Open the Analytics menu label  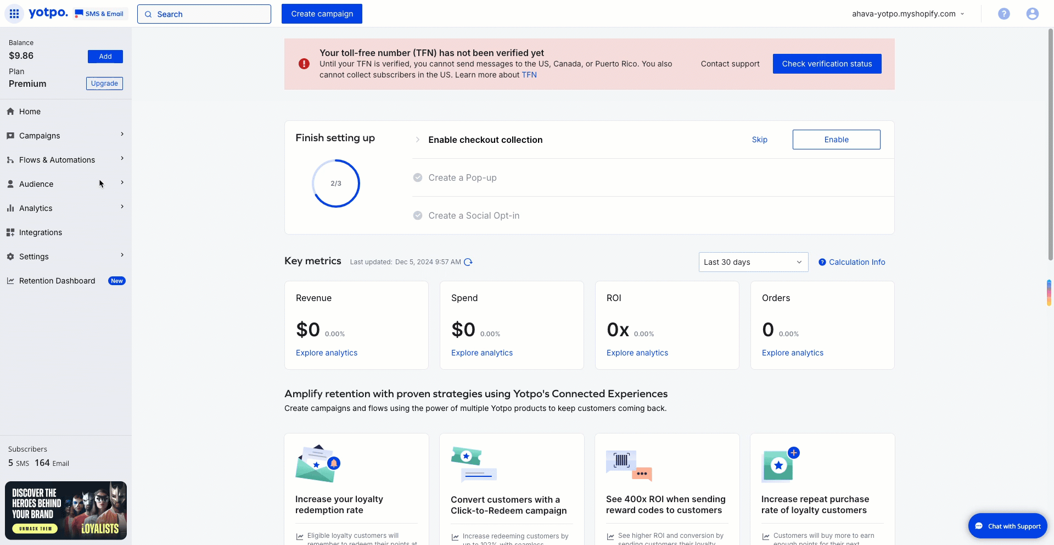[36, 208]
